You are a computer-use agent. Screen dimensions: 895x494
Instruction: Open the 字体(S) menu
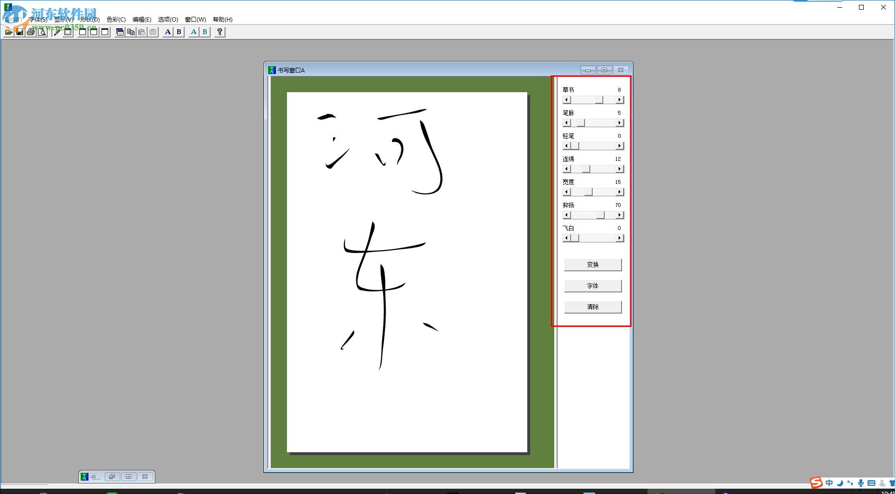37,19
